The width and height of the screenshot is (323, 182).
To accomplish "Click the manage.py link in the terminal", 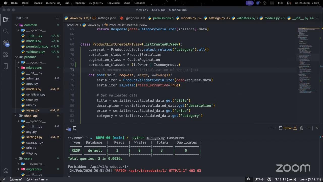I will point(155,138).
